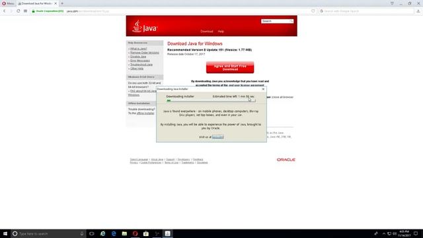Open Microsoft Store from taskbar
The image size is (423, 238).
click(146, 233)
